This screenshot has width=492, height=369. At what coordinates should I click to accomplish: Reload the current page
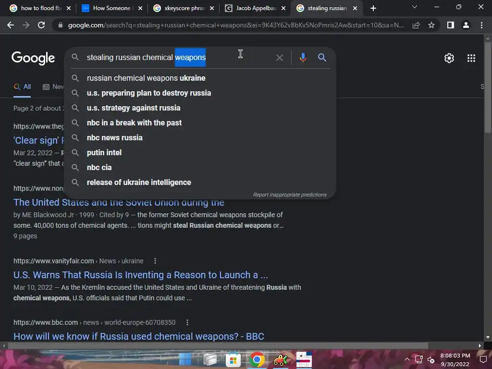(x=41, y=25)
